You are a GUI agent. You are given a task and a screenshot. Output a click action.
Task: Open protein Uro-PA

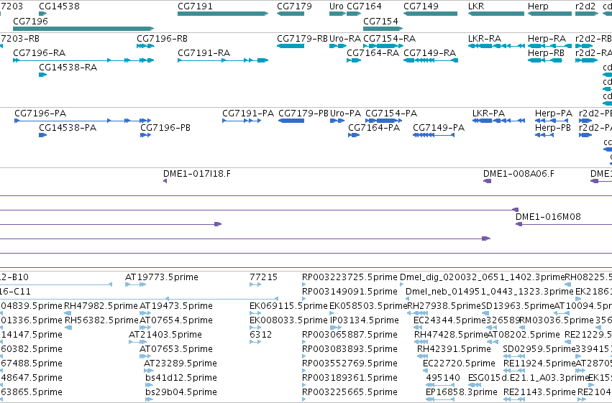pos(345,114)
